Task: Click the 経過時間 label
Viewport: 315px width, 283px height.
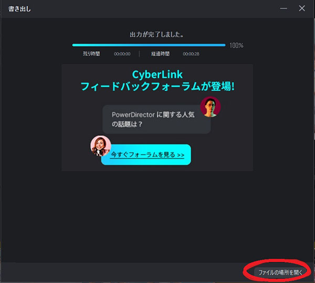Action: [160, 54]
